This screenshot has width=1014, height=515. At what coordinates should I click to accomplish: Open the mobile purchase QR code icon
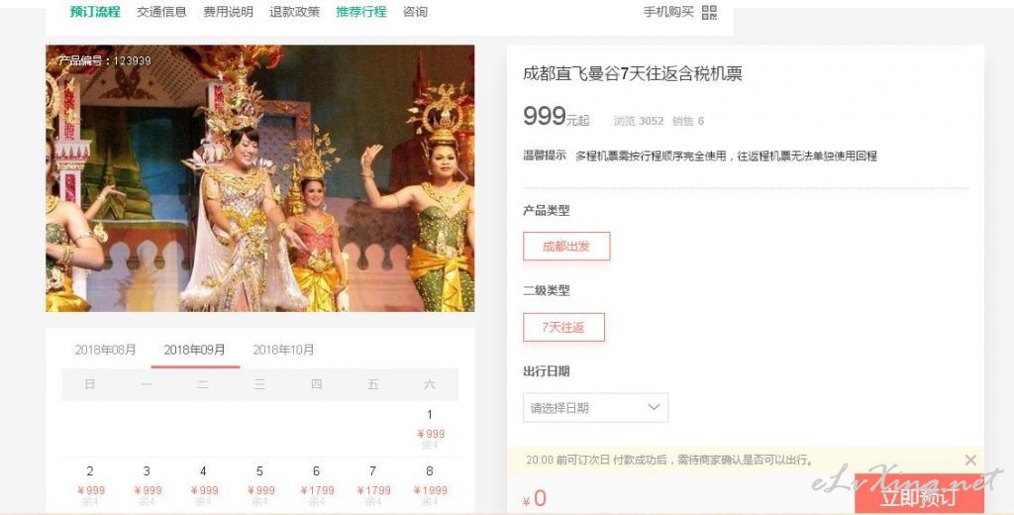(709, 12)
